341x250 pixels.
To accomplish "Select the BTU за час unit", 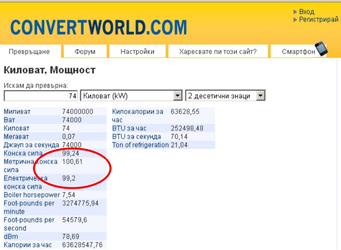I will (x=129, y=128).
